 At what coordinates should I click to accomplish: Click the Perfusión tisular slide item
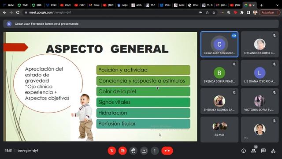pos(143,124)
